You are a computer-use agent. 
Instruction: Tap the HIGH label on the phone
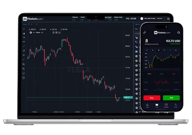pyautogui.click(x=162, y=74)
